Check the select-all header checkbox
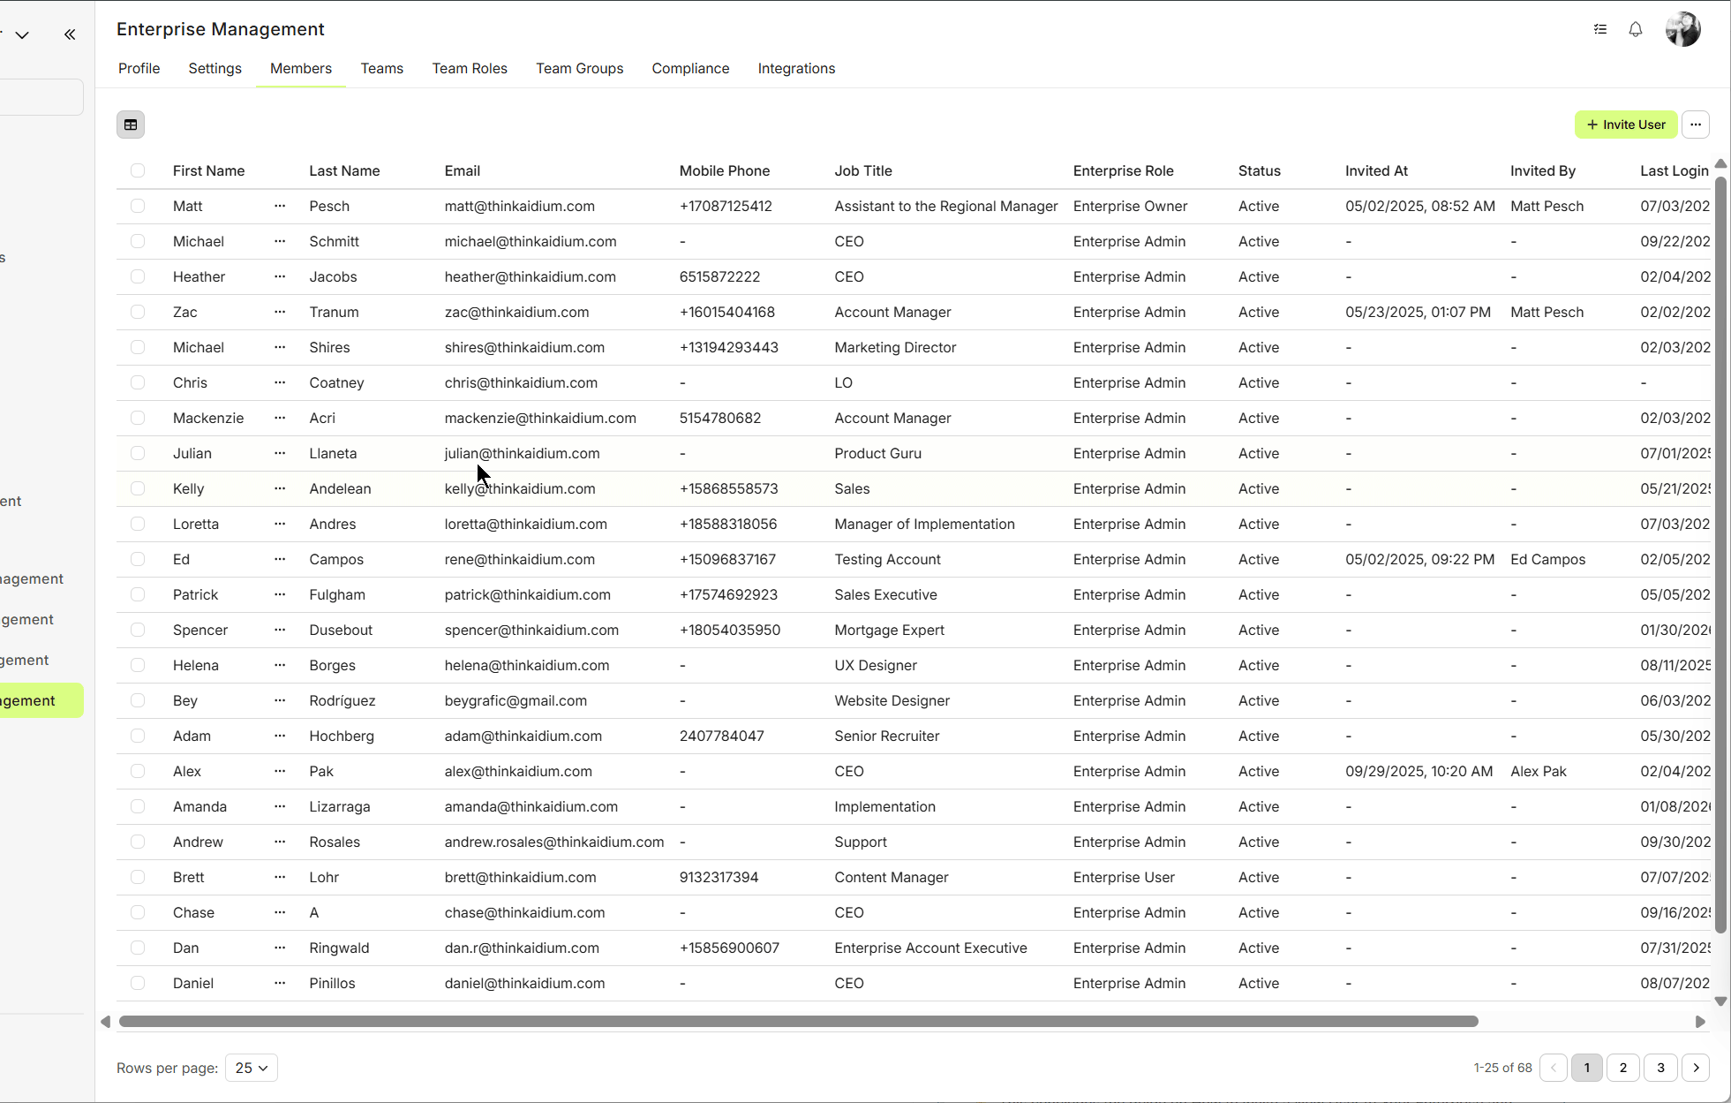The height and width of the screenshot is (1103, 1731). (138, 170)
